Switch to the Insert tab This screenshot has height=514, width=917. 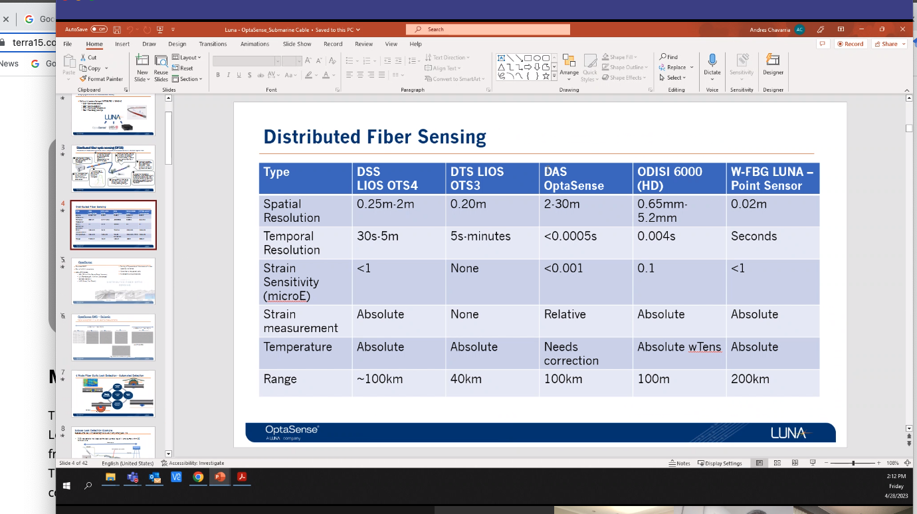(122, 44)
